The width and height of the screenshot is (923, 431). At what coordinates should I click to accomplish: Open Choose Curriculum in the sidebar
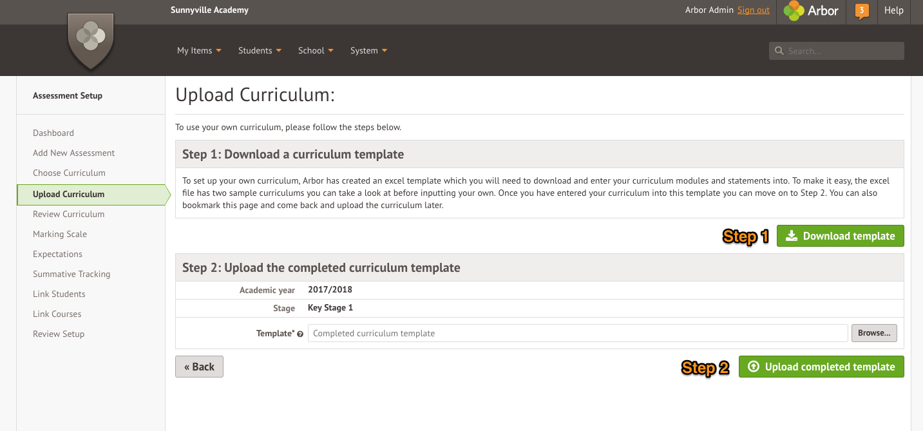[x=69, y=173]
